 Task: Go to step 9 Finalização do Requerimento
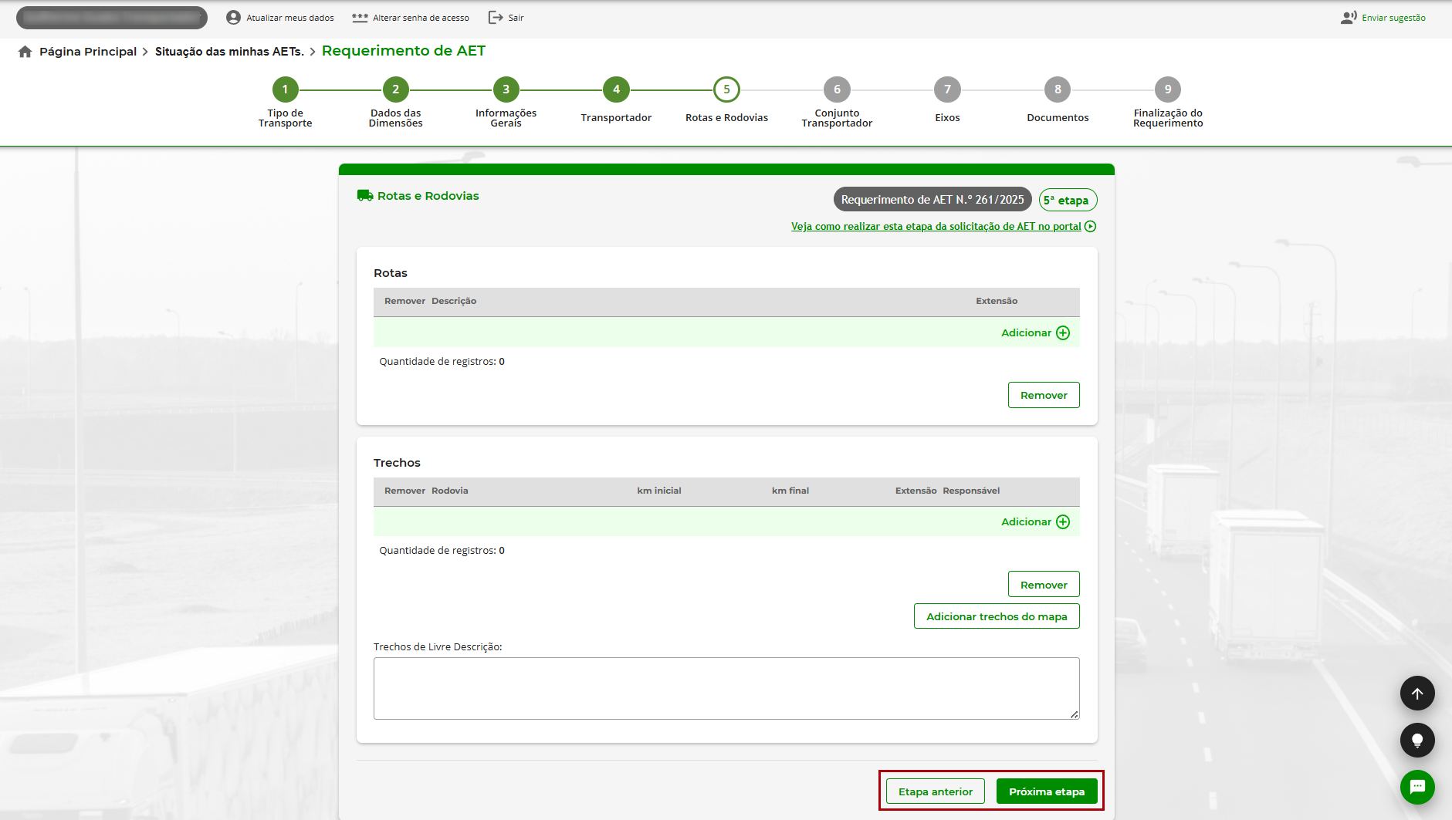coord(1168,89)
